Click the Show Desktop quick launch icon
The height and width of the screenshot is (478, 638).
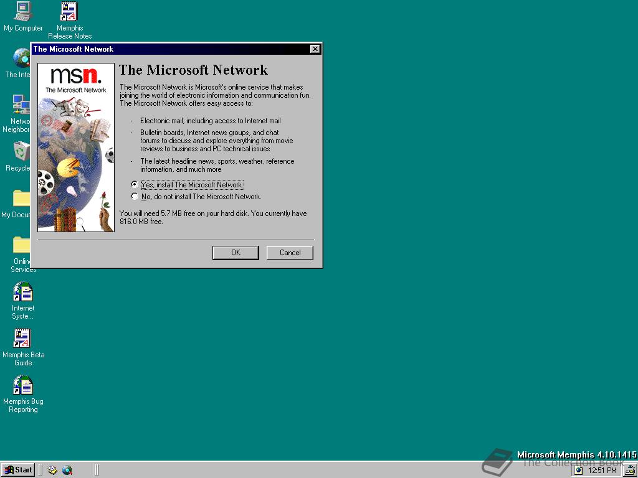point(52,471)
